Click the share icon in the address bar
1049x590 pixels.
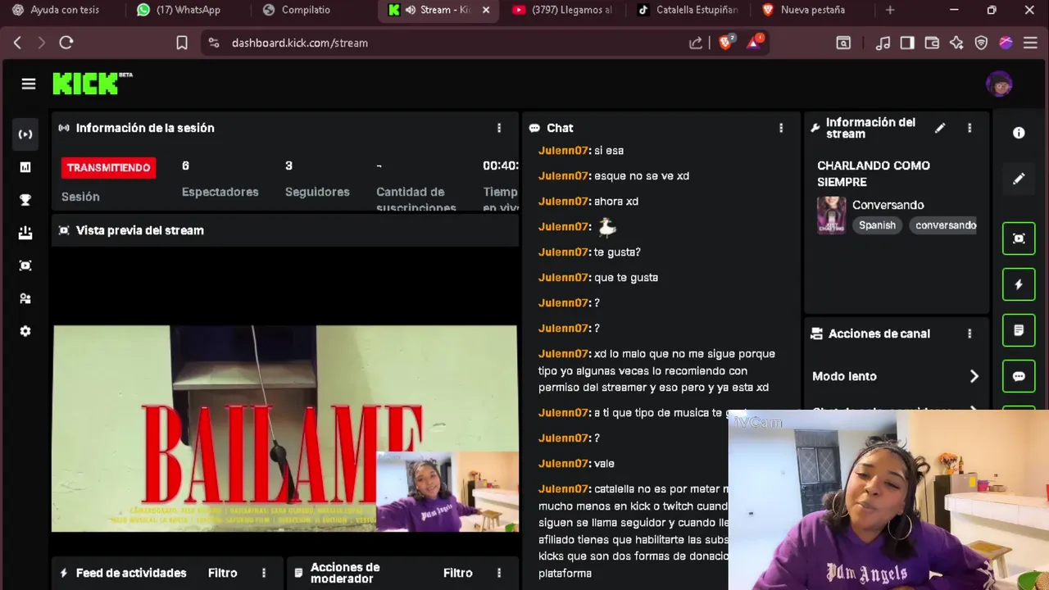(x=696, y=43)
